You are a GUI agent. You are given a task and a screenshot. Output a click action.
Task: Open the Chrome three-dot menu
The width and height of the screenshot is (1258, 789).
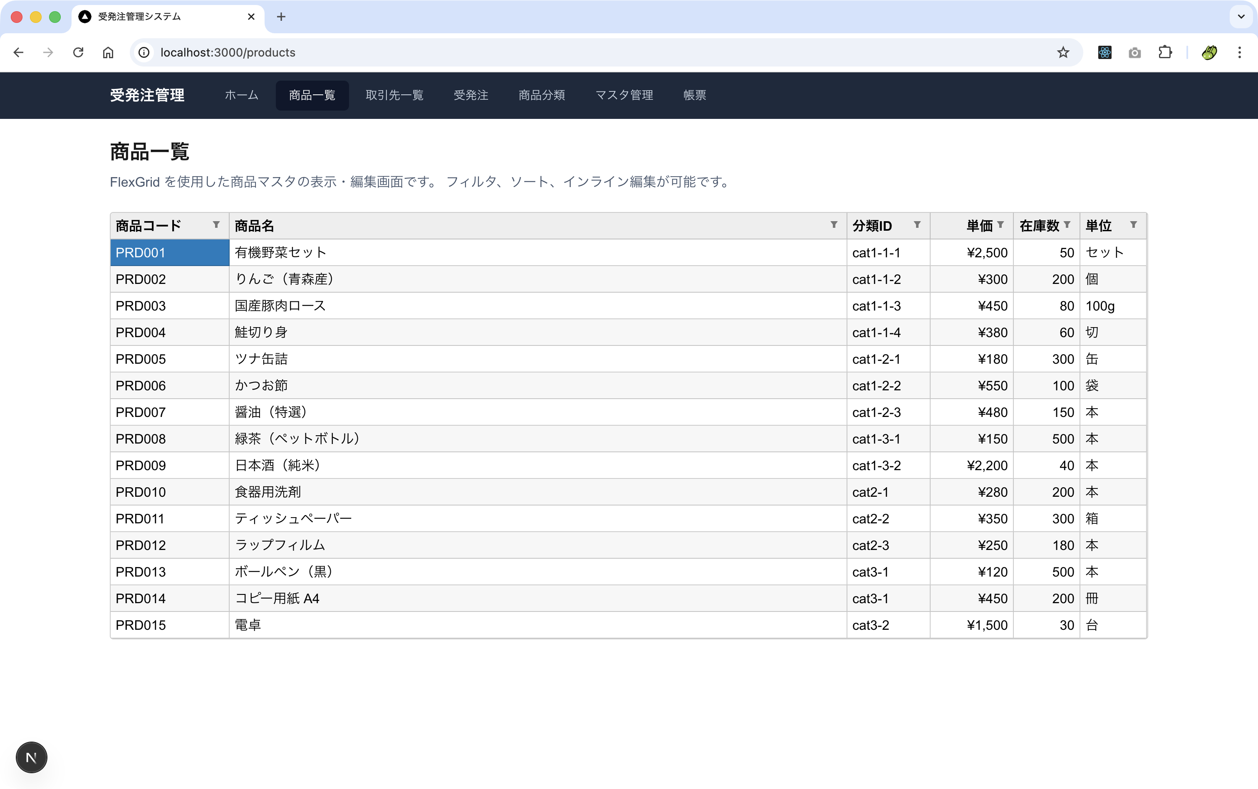[1239, 52]
